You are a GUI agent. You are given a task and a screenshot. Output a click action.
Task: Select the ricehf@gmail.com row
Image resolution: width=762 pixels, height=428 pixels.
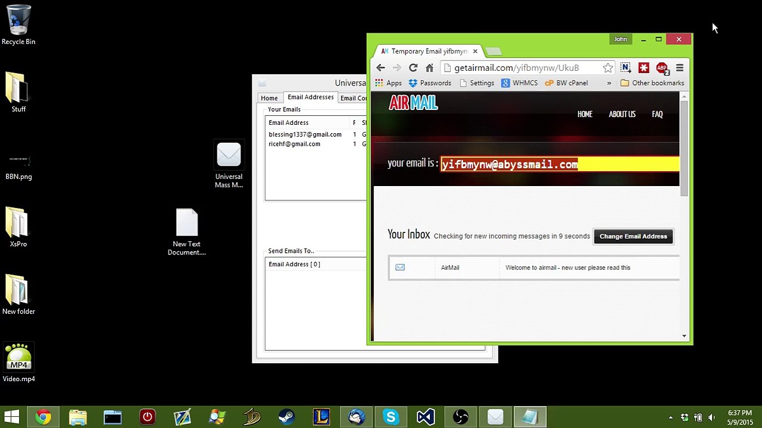(317, 144)
